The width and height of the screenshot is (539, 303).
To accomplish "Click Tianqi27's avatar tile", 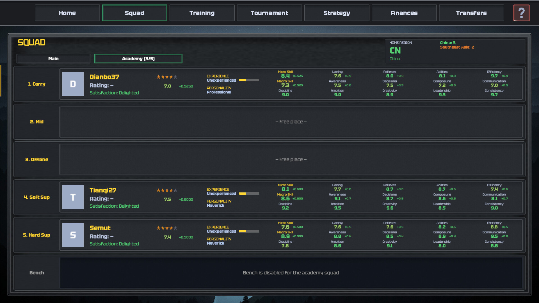I will click(x=73, y=197).
